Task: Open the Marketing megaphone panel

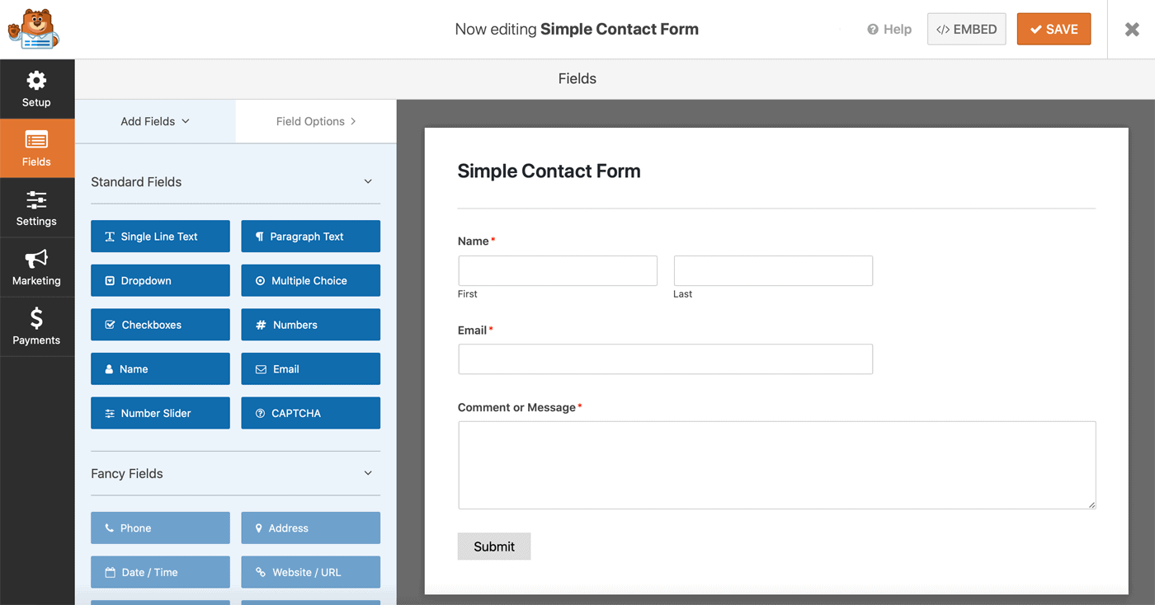Action: (x=36, y=267)
